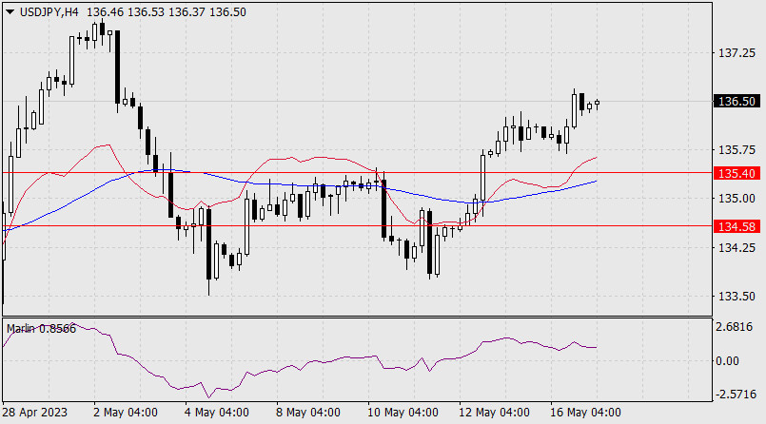Select the 4 May 04:00 time label
Viewport: 766px width, 424px height.
click(216, 413)
